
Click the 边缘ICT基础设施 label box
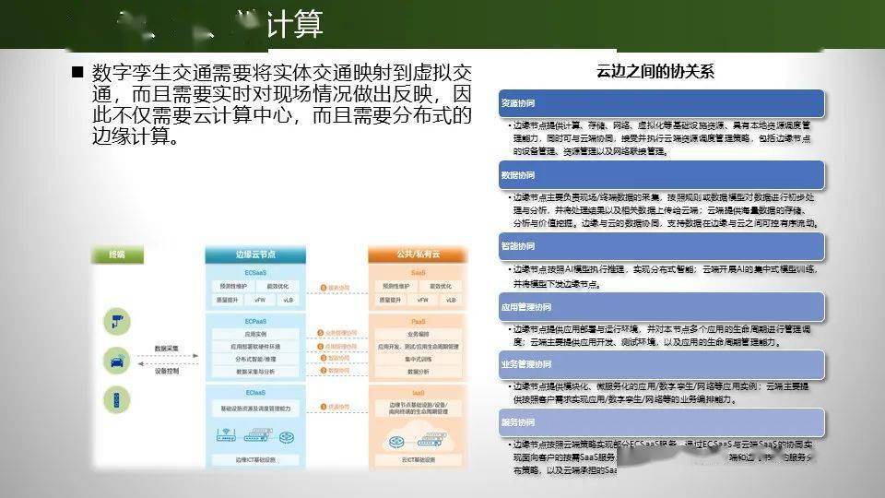pos(255,459)
